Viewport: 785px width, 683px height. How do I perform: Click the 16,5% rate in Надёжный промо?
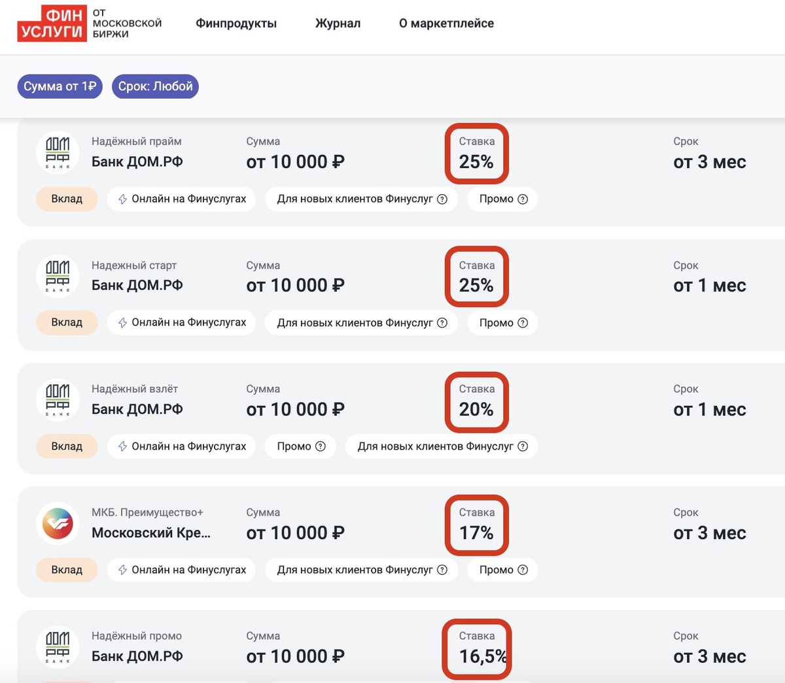(x=483, y=657)
